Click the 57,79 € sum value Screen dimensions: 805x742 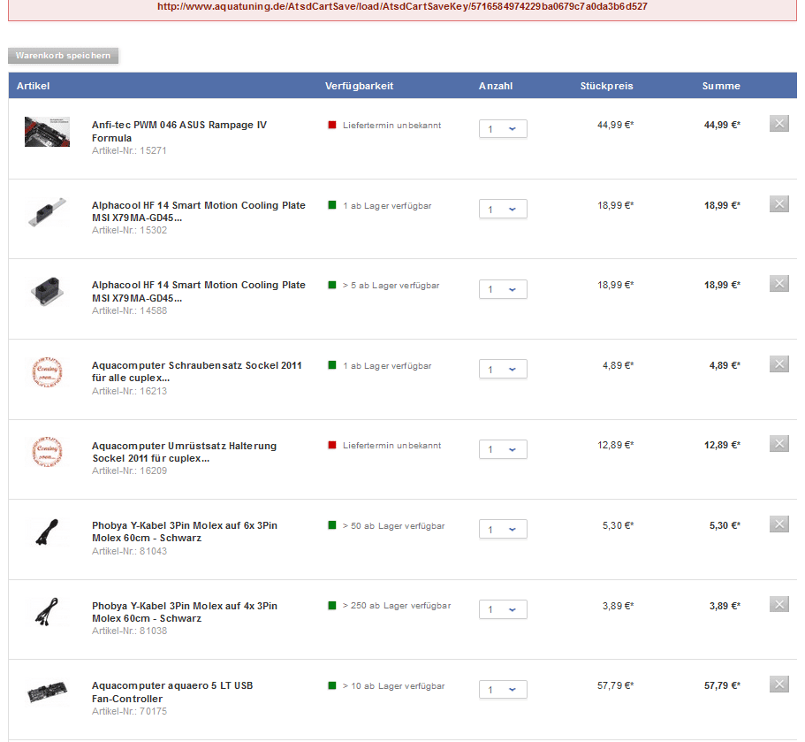722,685
